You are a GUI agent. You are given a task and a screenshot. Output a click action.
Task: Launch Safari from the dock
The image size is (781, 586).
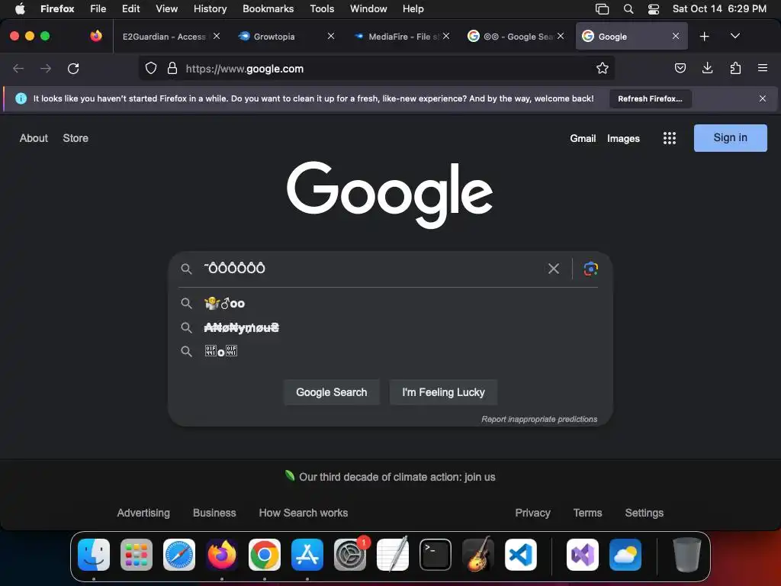(x=179, y=555)
